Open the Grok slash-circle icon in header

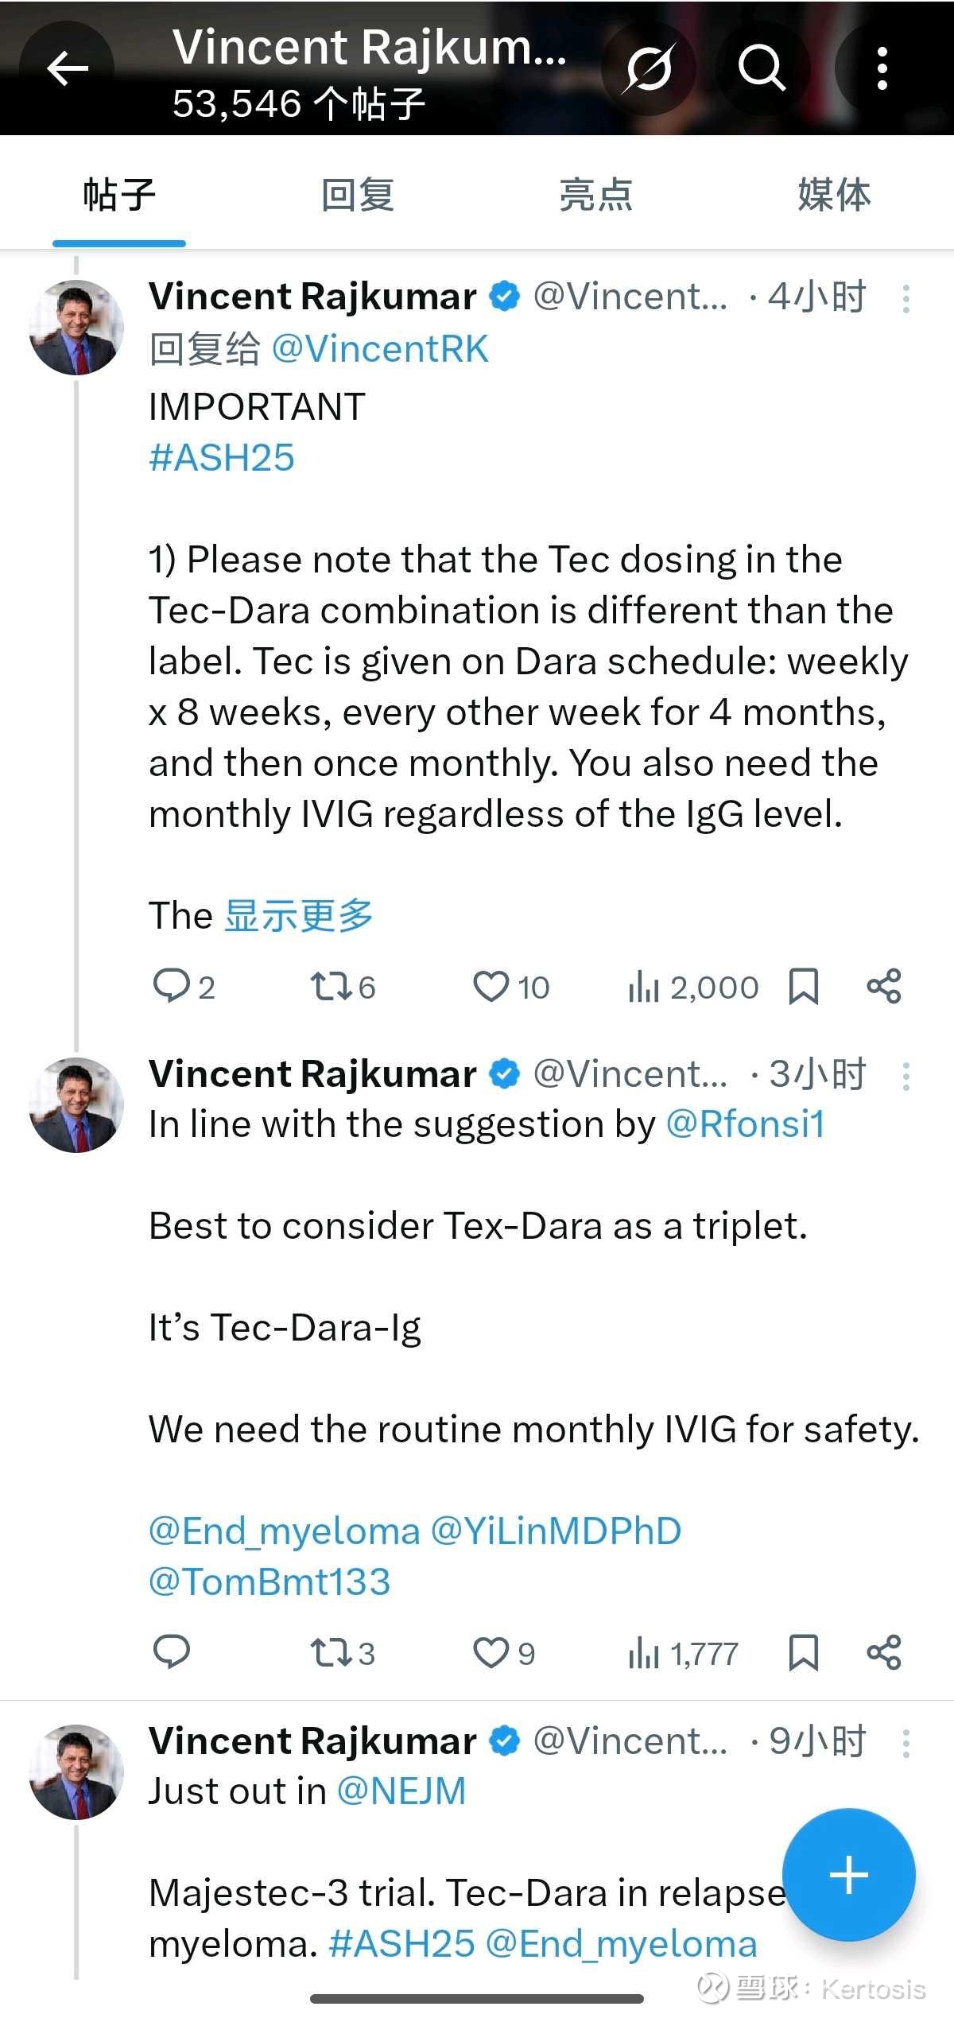(x=649, y=69)
